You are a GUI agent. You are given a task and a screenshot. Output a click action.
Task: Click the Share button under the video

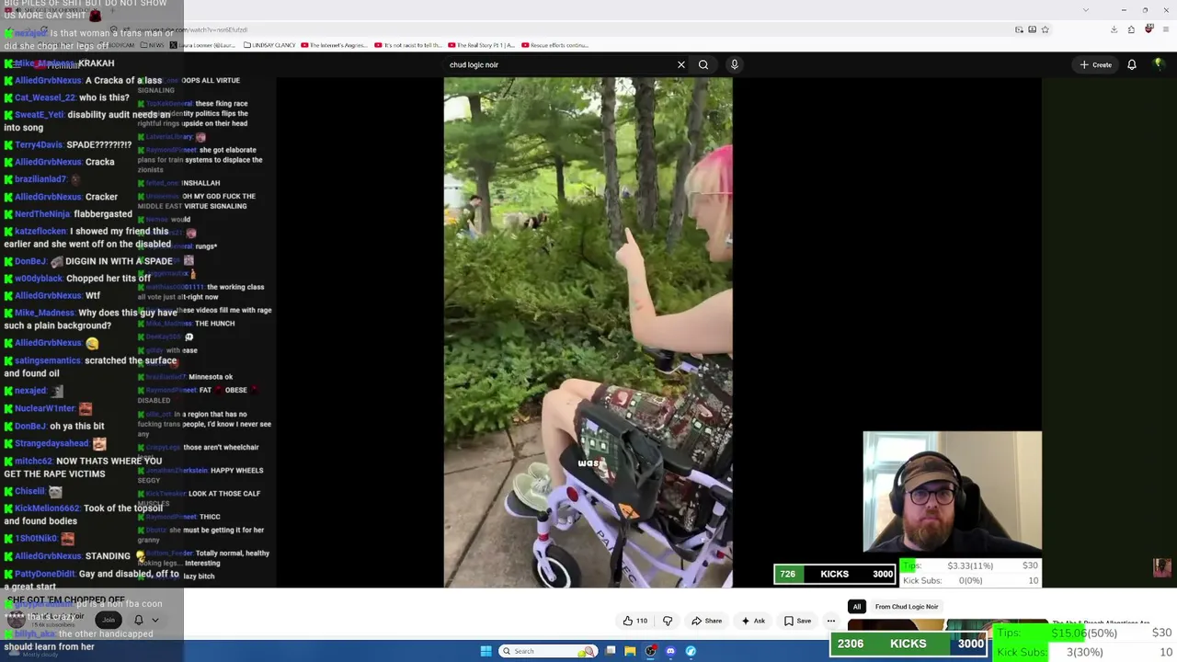click(706, 621)
